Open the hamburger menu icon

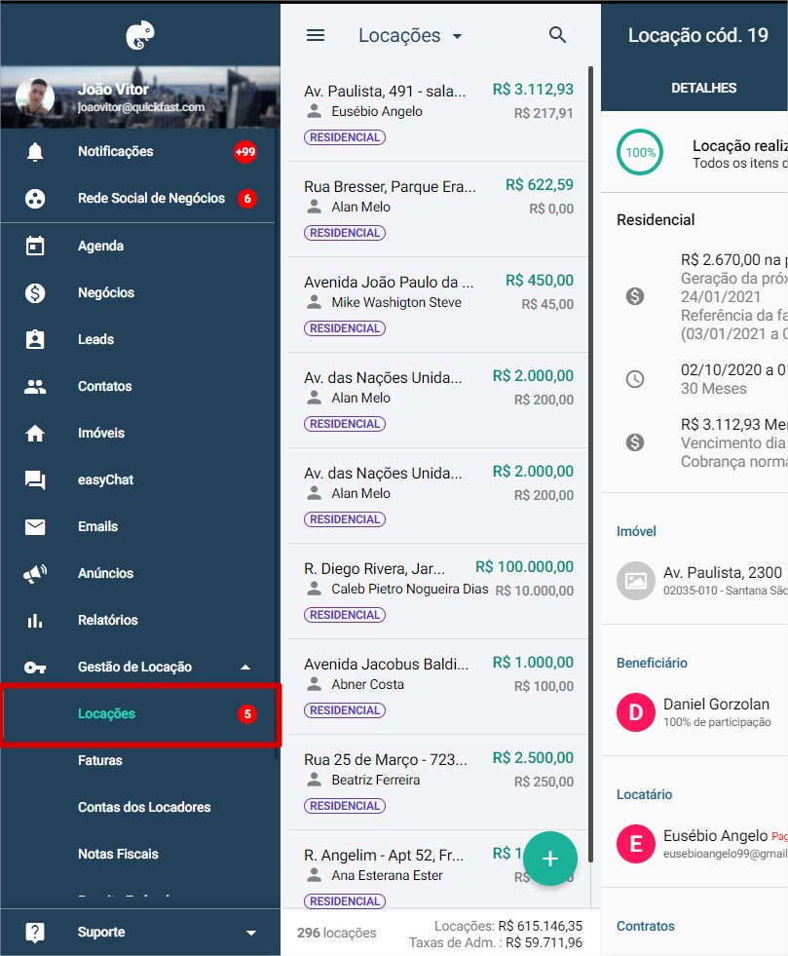[x=315, y=35]
